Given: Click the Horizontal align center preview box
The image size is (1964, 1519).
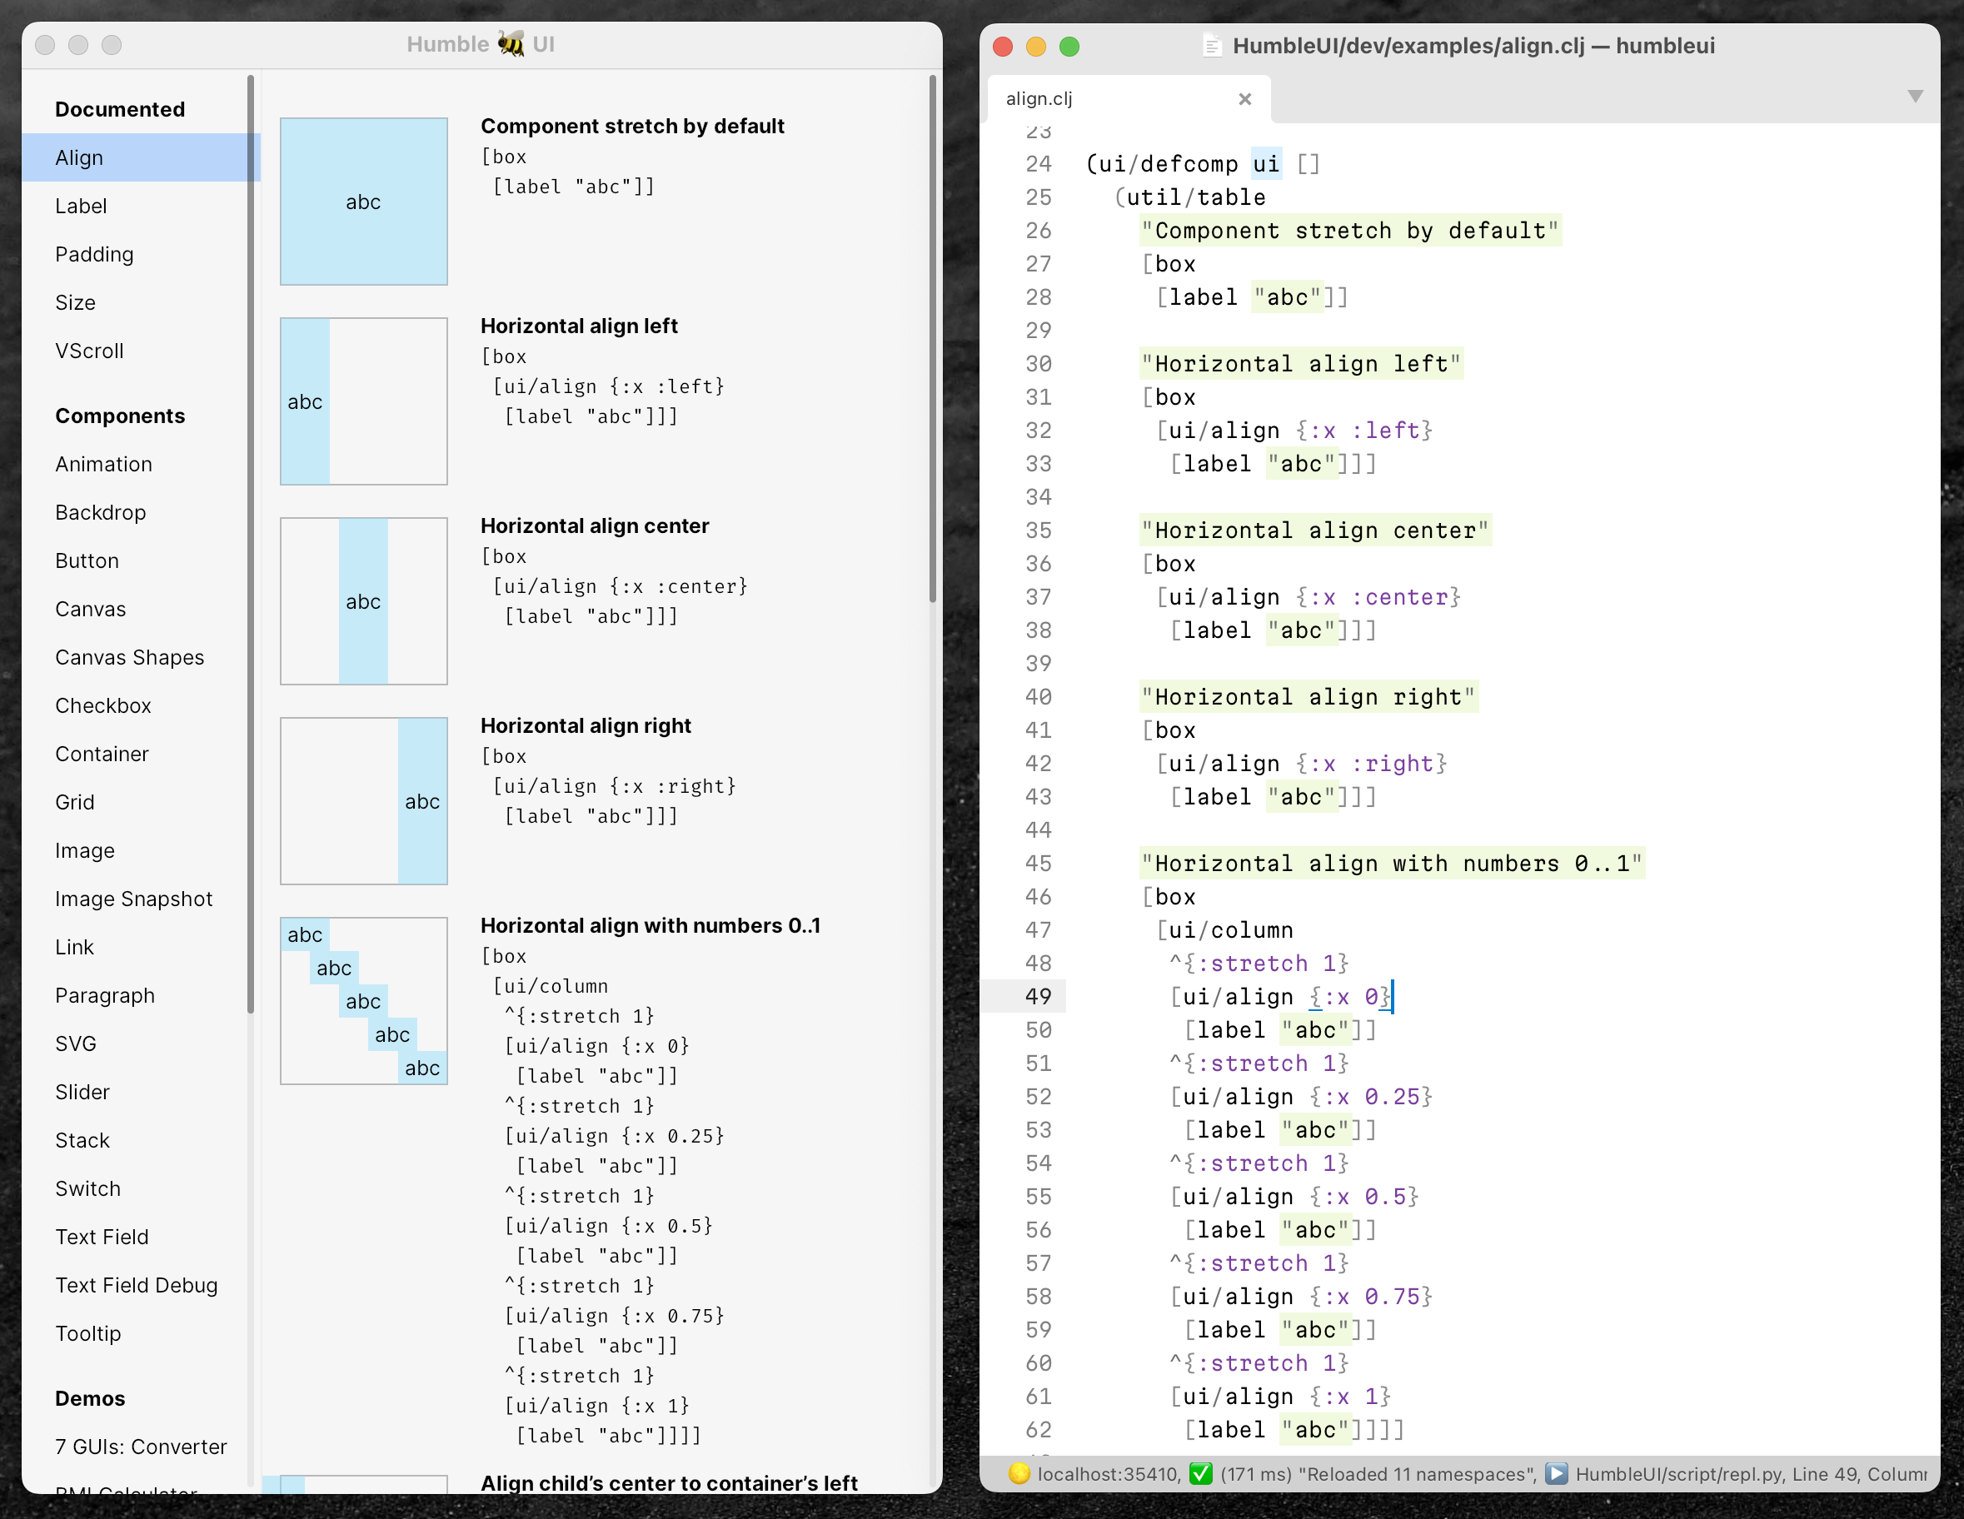Looking at the screenshot, I should (x=363, y=600).
